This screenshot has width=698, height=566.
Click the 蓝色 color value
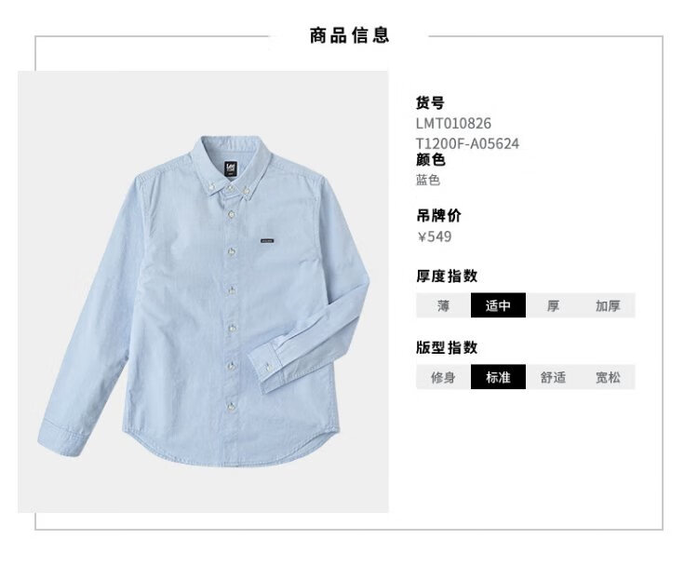point(428,180)
